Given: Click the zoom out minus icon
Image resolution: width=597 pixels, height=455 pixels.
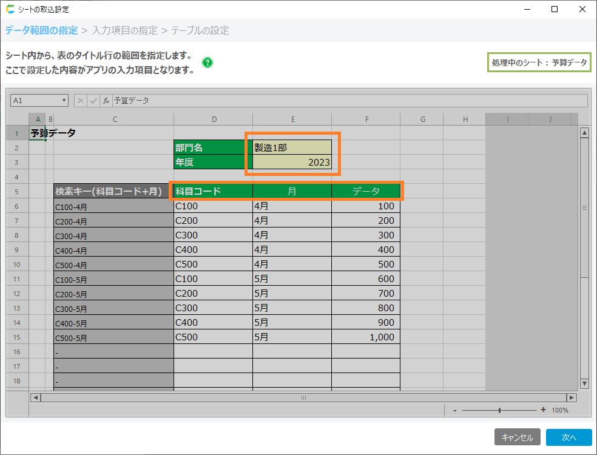Looking at the screenshot, I should pyautogui.click(x=455, y=410).
